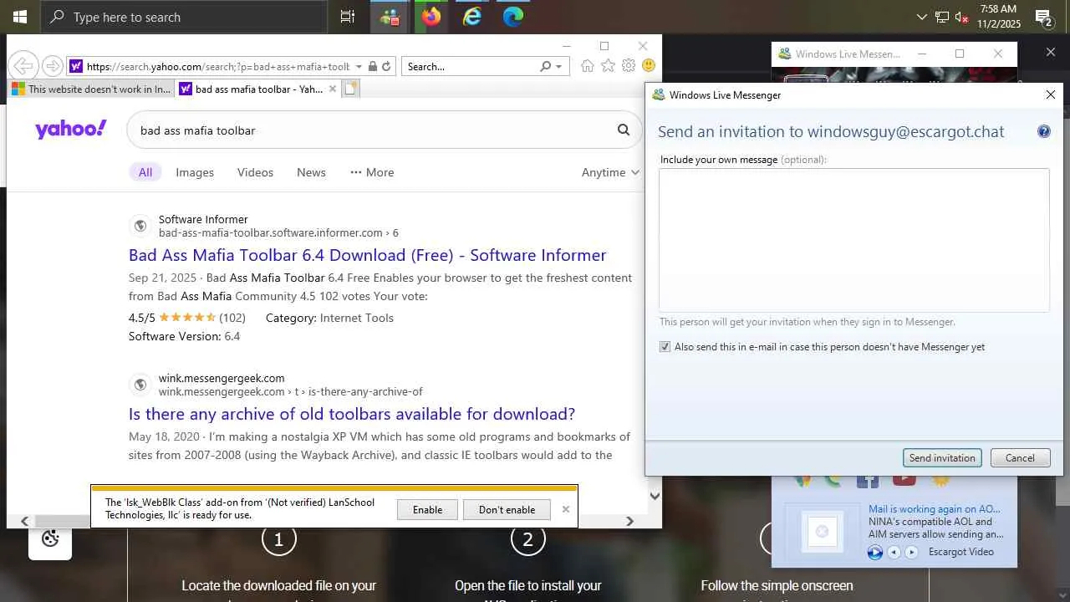The height and width of the screenshot is (602, 1070).
Task: Dismiss the add-on notification bar
Action: 566,509
